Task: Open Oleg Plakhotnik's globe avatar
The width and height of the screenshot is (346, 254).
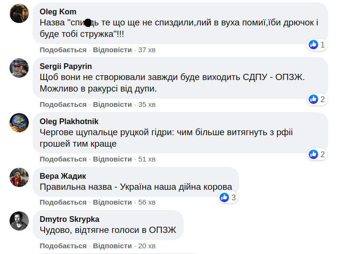Action: click(x=20, y=122)
